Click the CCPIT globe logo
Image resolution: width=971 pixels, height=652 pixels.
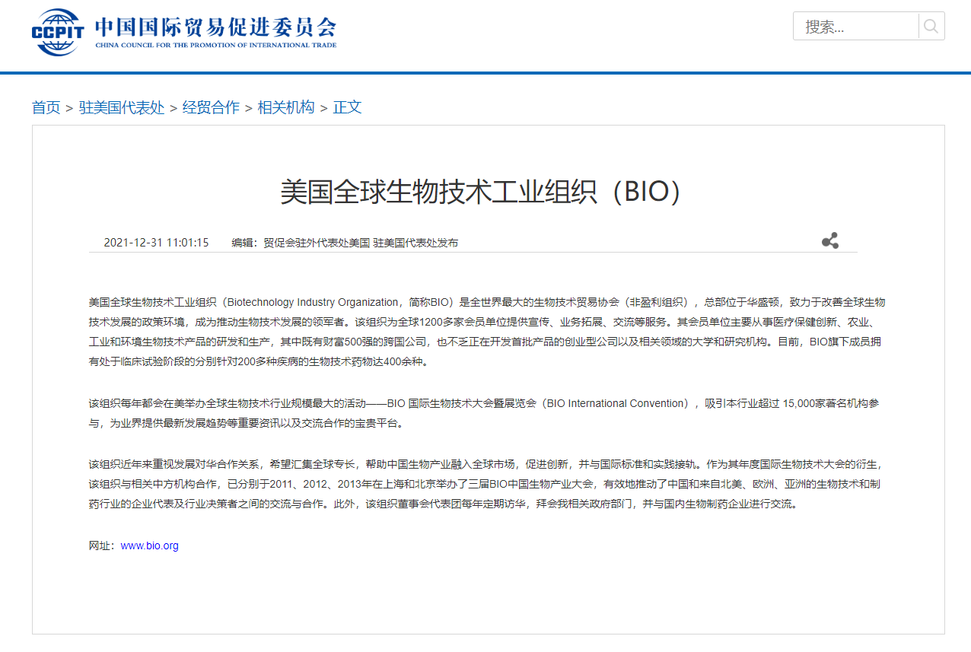tap(58, 32)
